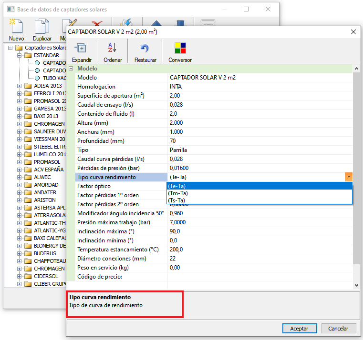Open the ADISA 2013 folder
363x340 pixels.
pyautogui.click(x=48, y=86)
